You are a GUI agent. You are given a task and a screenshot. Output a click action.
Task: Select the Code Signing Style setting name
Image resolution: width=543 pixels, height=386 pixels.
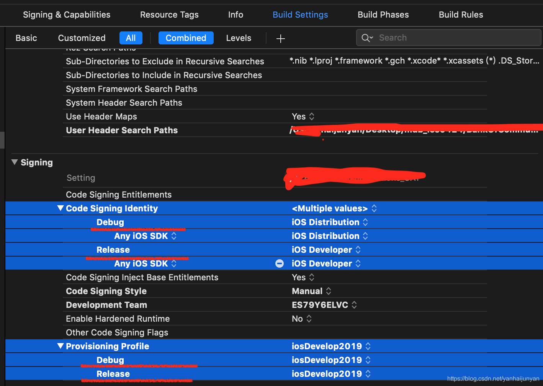[x=106, y=291]
